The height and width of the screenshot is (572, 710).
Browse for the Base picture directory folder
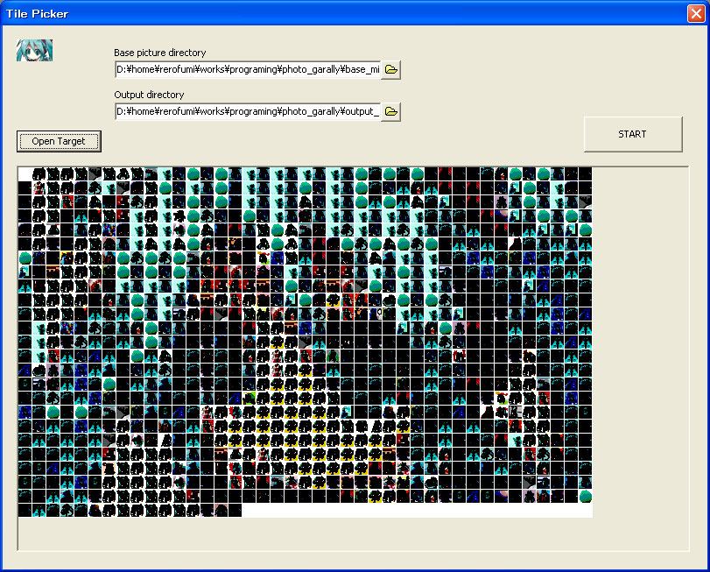click(x=390, y=70)
